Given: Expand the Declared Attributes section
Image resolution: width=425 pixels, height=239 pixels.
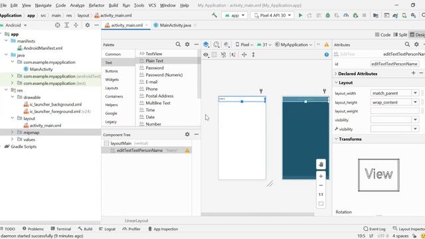Looking at the screenshot, I should point(336,74).
